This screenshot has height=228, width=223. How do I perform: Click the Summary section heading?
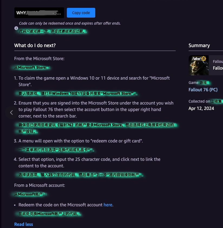tap(199, 45)
